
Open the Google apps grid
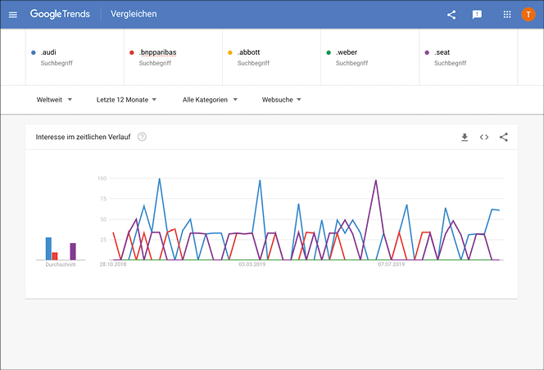[507, 14]
